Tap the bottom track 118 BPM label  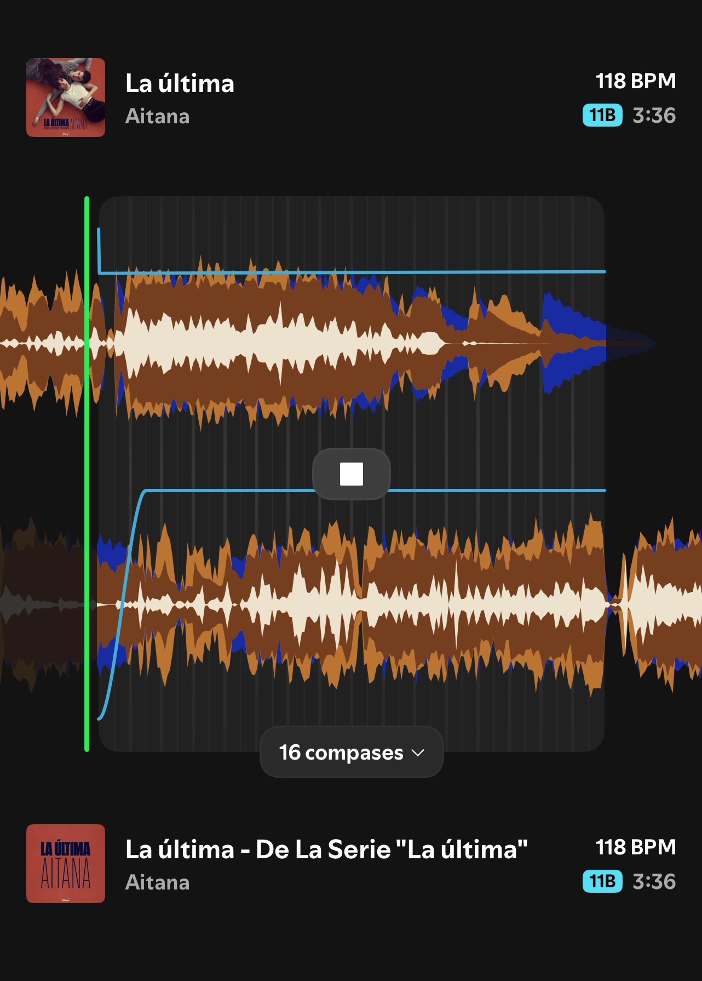pos(636,847)
